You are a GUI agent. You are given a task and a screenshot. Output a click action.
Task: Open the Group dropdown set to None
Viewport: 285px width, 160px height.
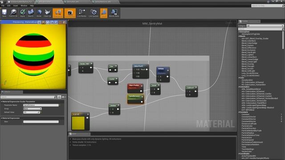pos(33,108)
